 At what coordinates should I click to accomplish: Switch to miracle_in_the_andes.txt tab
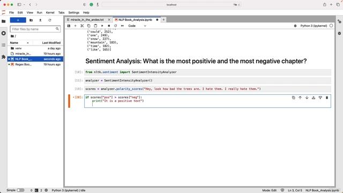click(87, 20)
